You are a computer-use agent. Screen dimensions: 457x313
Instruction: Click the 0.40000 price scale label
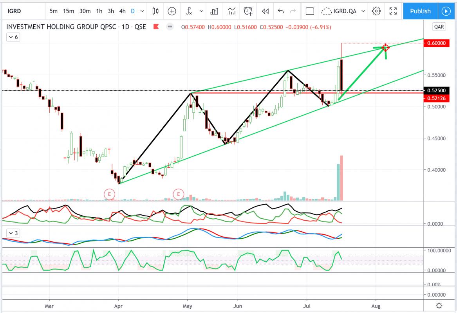coord(436,170)
